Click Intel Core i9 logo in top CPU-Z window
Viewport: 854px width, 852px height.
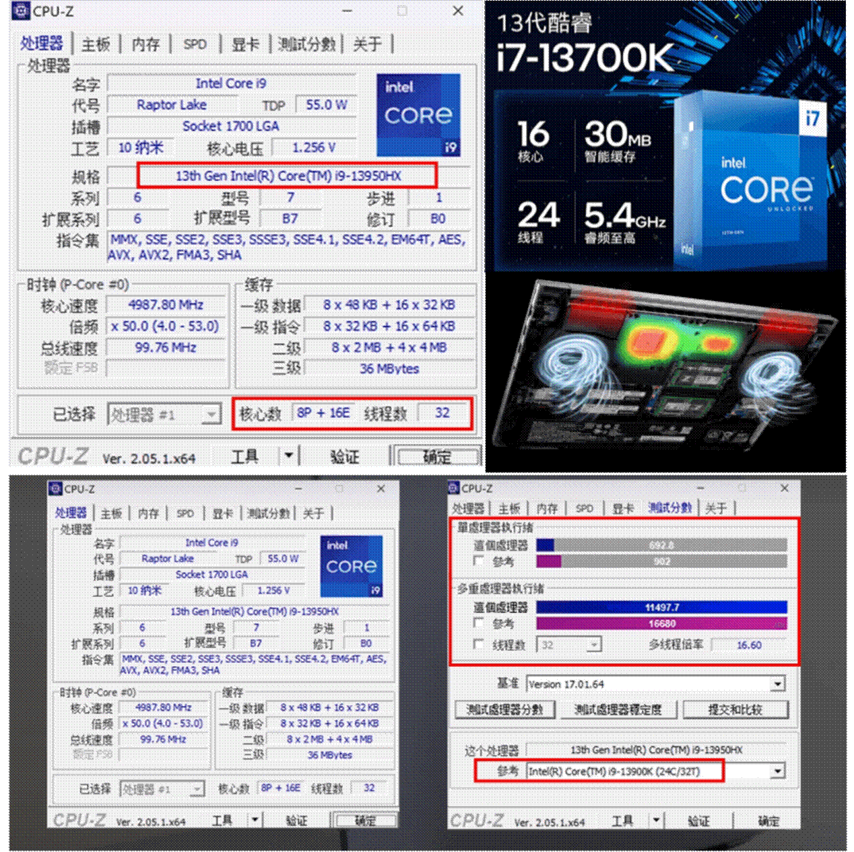418,115
